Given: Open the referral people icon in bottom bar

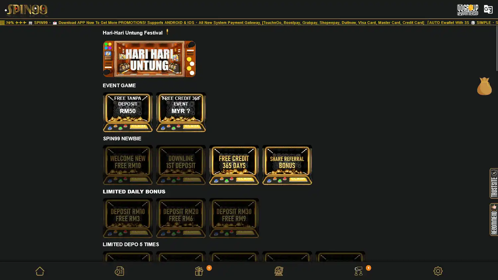Looking at the screenshot, I should (x=359, y=271).
